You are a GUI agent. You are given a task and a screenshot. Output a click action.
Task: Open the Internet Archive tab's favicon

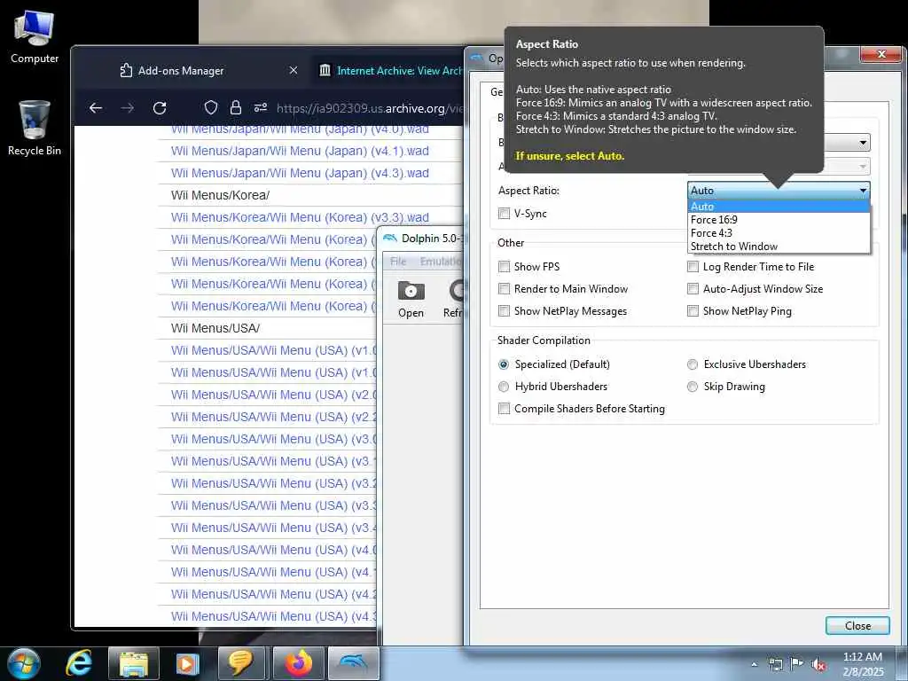(325, 70)
